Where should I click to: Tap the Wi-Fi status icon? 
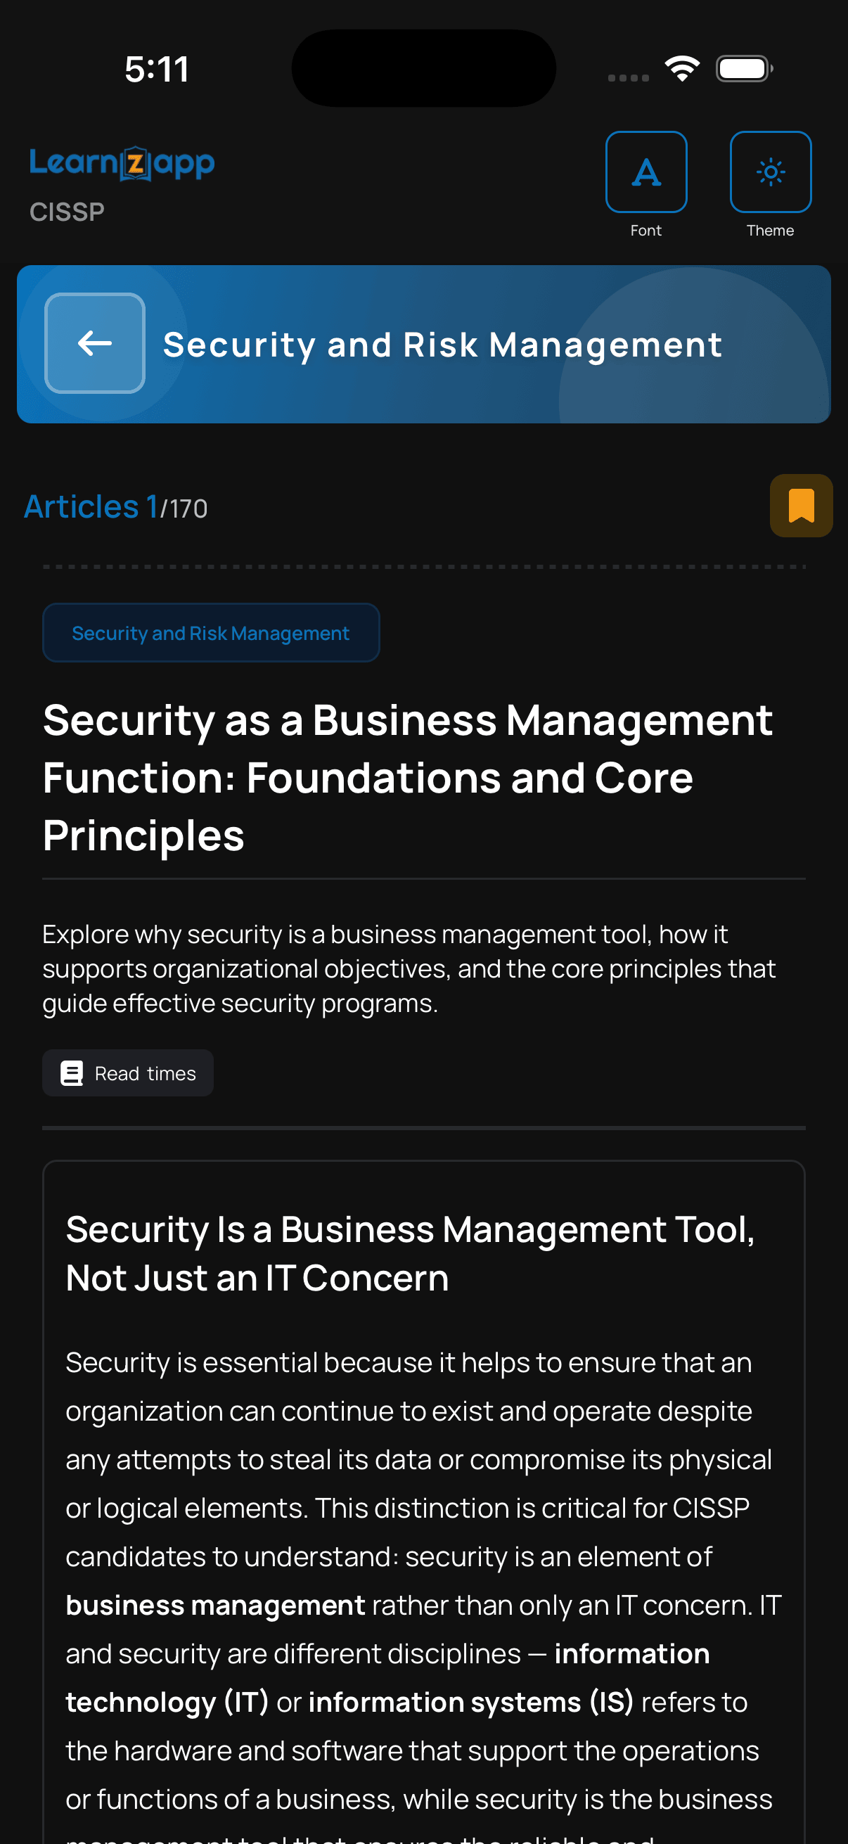(x=681, y=69)
